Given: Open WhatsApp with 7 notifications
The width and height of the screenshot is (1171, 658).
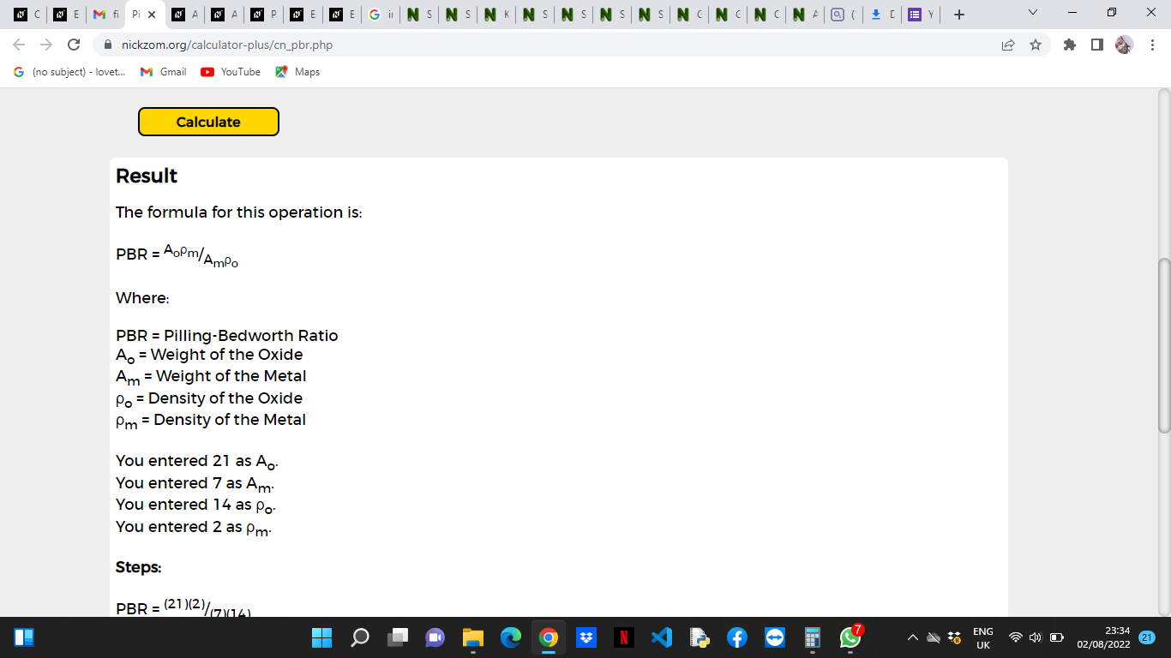Looking at the screenshot, I should [x=850, y=637].
